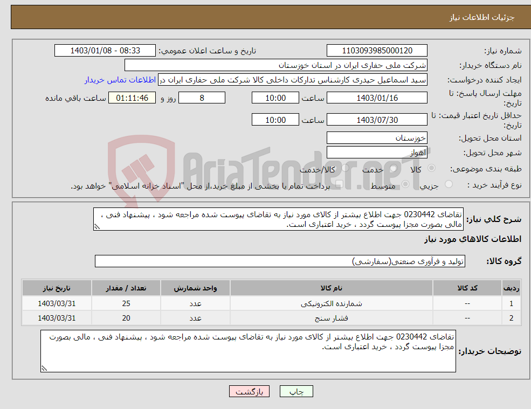Click the price validity time 10:00 field
Screen dimensions: 531x409
pos(275,120)
